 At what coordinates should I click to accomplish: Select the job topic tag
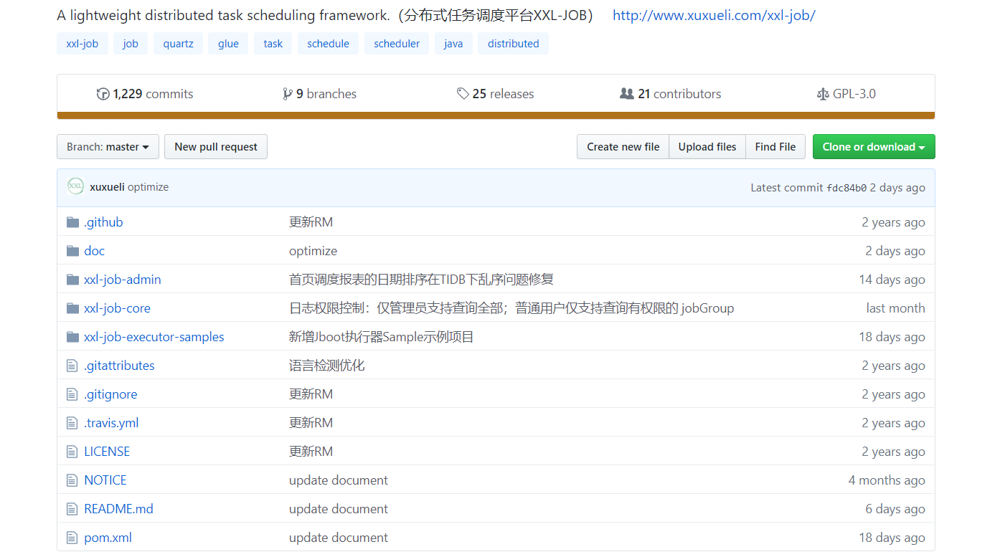pyautogui.click(x=131, y=43)
